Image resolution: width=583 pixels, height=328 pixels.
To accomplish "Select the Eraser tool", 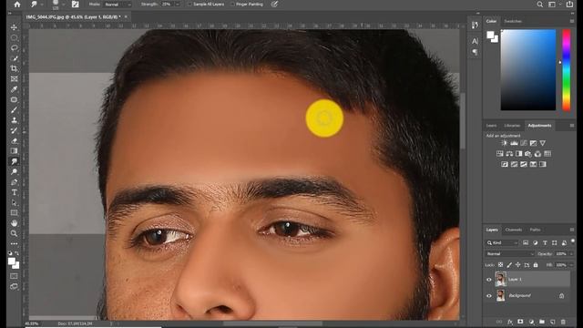I will 15,141.
